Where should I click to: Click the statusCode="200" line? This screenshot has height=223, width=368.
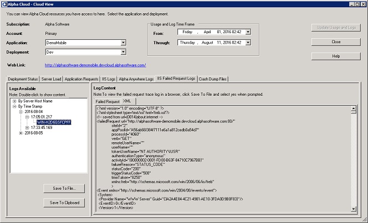click(x=126, y=169)
